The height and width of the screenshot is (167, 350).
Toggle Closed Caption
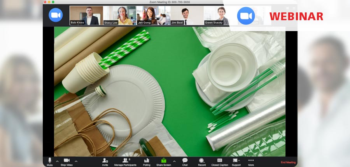coord(220,161)
